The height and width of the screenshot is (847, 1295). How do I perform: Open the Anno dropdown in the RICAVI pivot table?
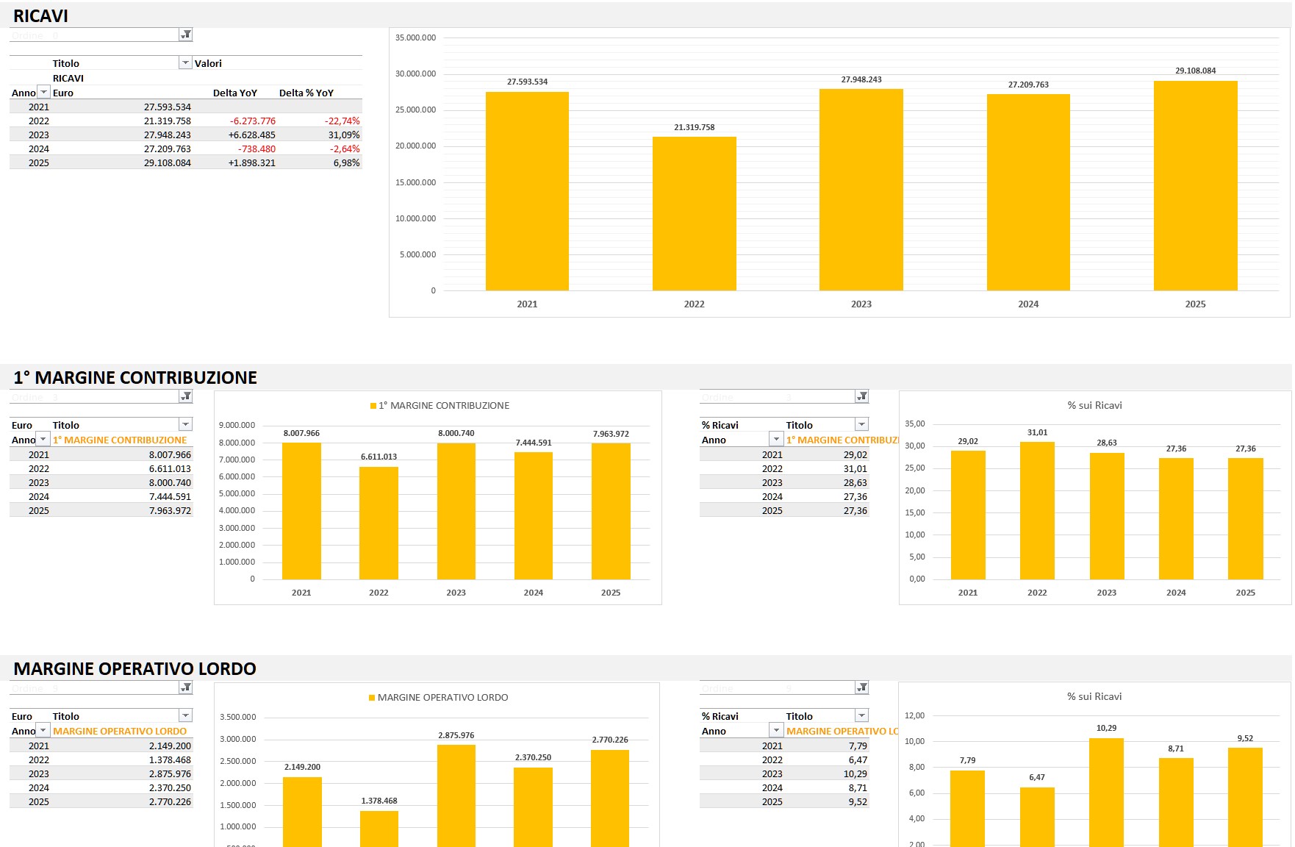tap(43, 93)
